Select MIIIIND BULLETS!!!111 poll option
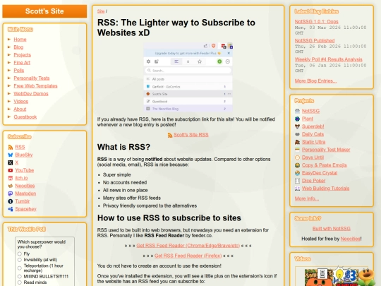Image resolution: width=381 pixels, height=286 pixels. tap(20, 277)
